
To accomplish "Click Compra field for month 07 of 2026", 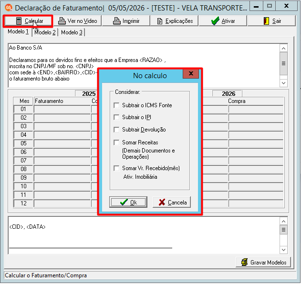I will 256,161.
